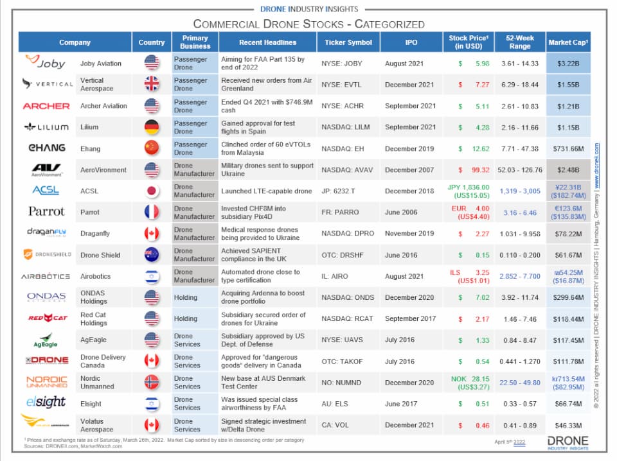Click the April 5th 2022 date link
The height and width of the screenshot is (461, 617).
(x=510, y=442)
